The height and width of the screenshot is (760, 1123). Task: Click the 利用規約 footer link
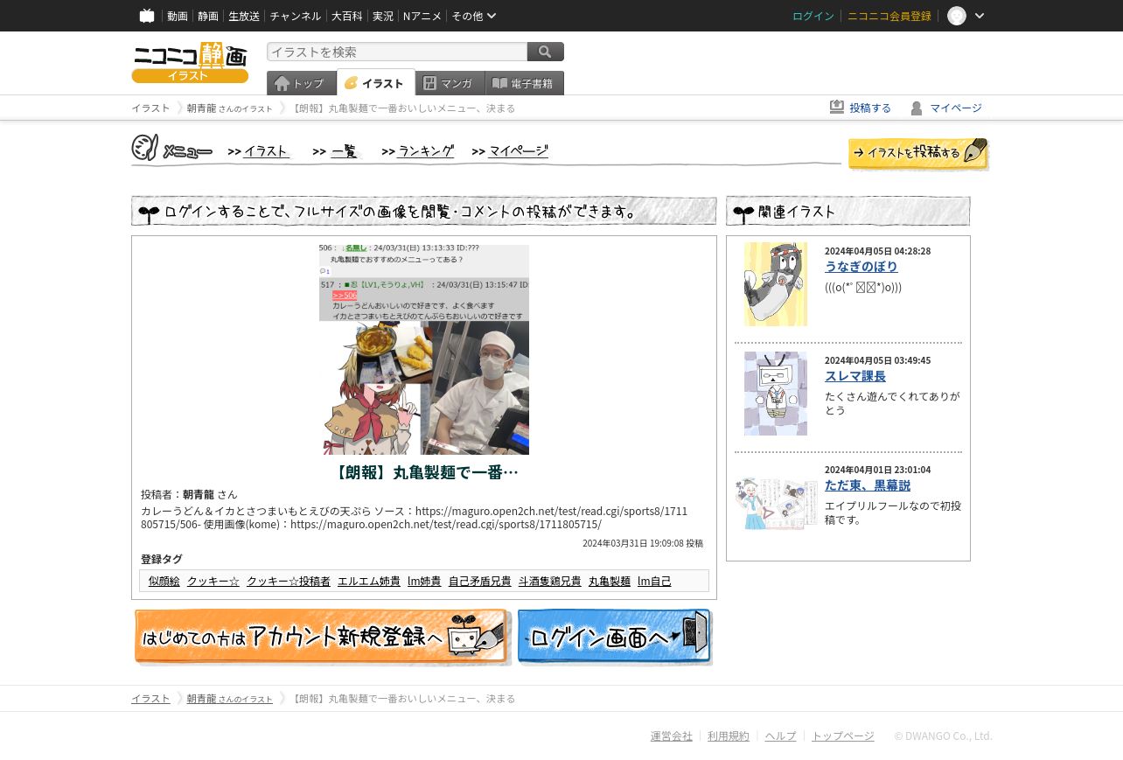point(729,736)
